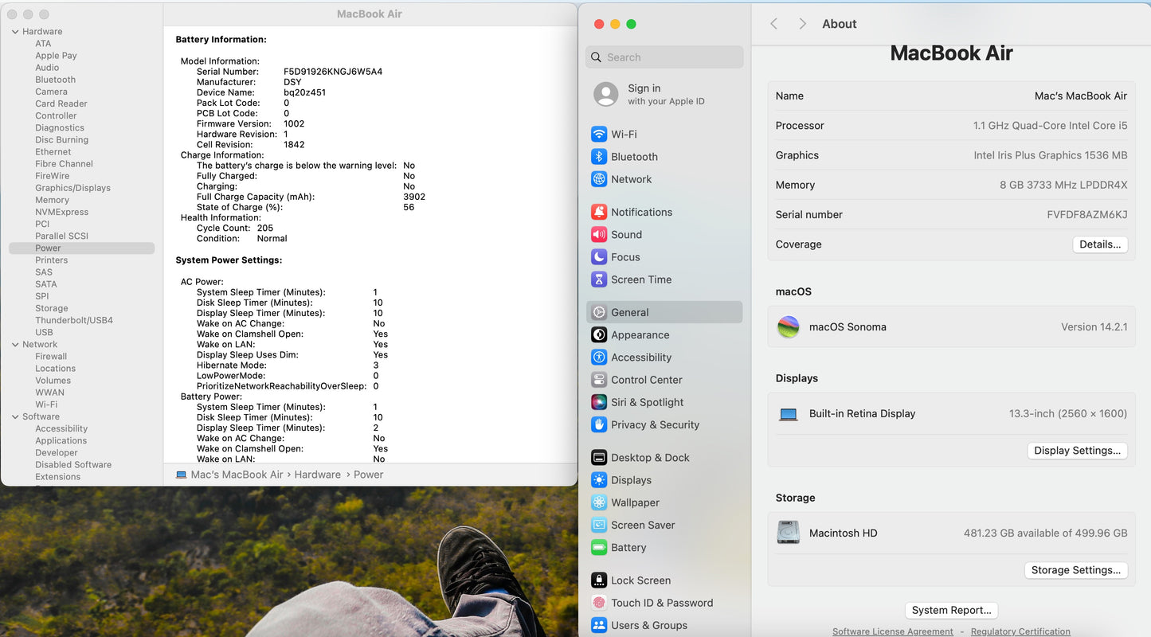Image resolution: width=1151 pixels, height=637 pixels.
Task: Select Storage in the Hardware list
Action: (x=51, y=308)
